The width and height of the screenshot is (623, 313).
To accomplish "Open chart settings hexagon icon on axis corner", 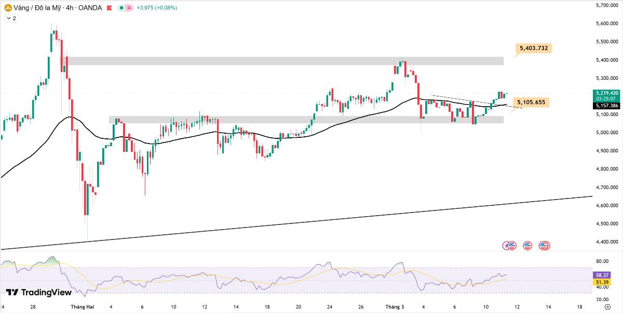I will (607, 307).
